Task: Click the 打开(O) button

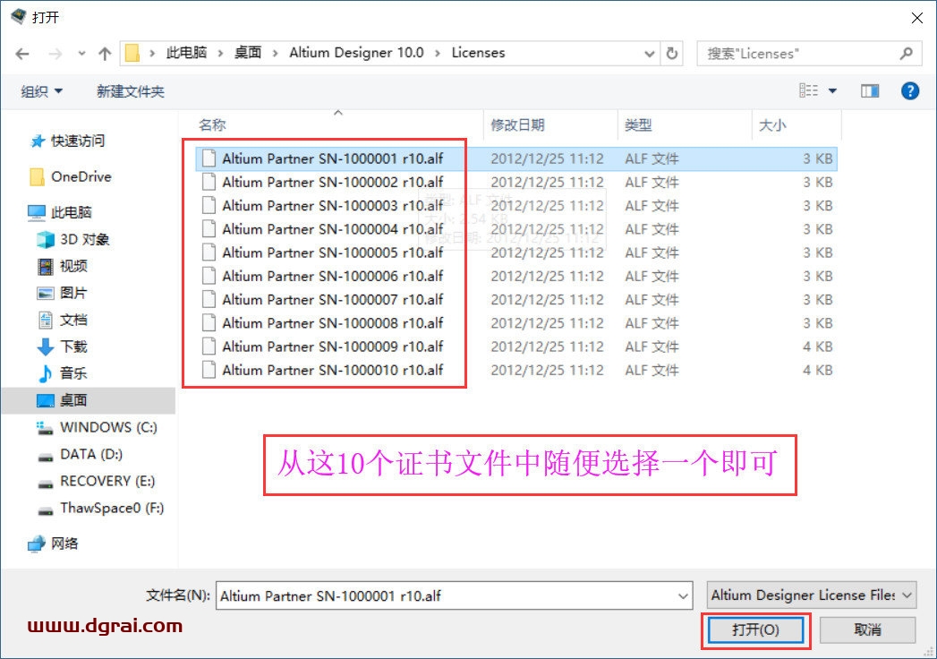Action: pyautogui.click(x=755, y=629)
